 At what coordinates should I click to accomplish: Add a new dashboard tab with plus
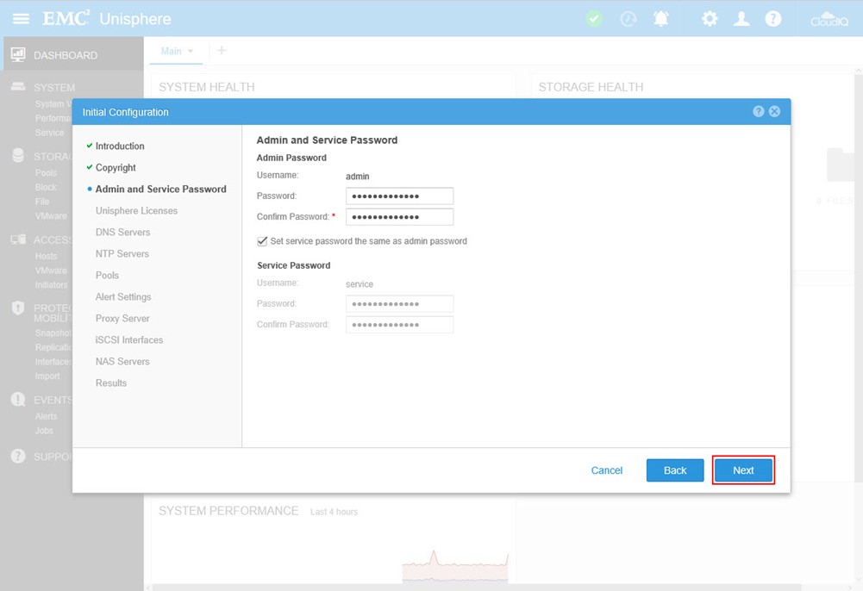[x=222, y=51]
